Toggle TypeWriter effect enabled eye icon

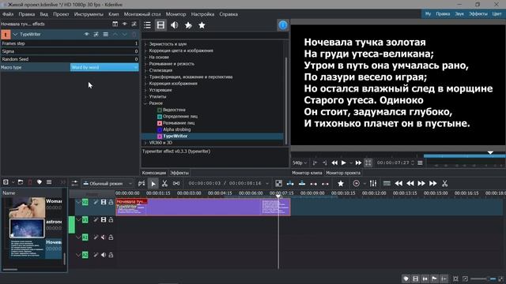point(86,34)
